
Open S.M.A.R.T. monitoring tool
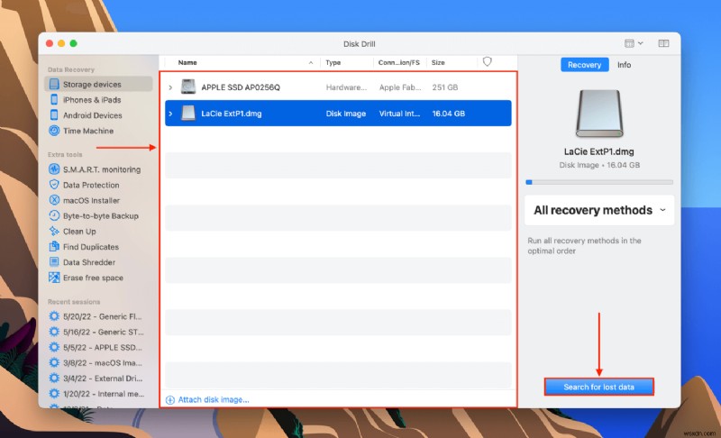click(x=102, y=169)
